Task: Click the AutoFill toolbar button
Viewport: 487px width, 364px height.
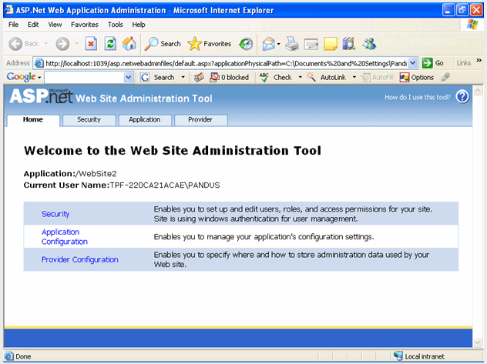Action: (378, 77)
